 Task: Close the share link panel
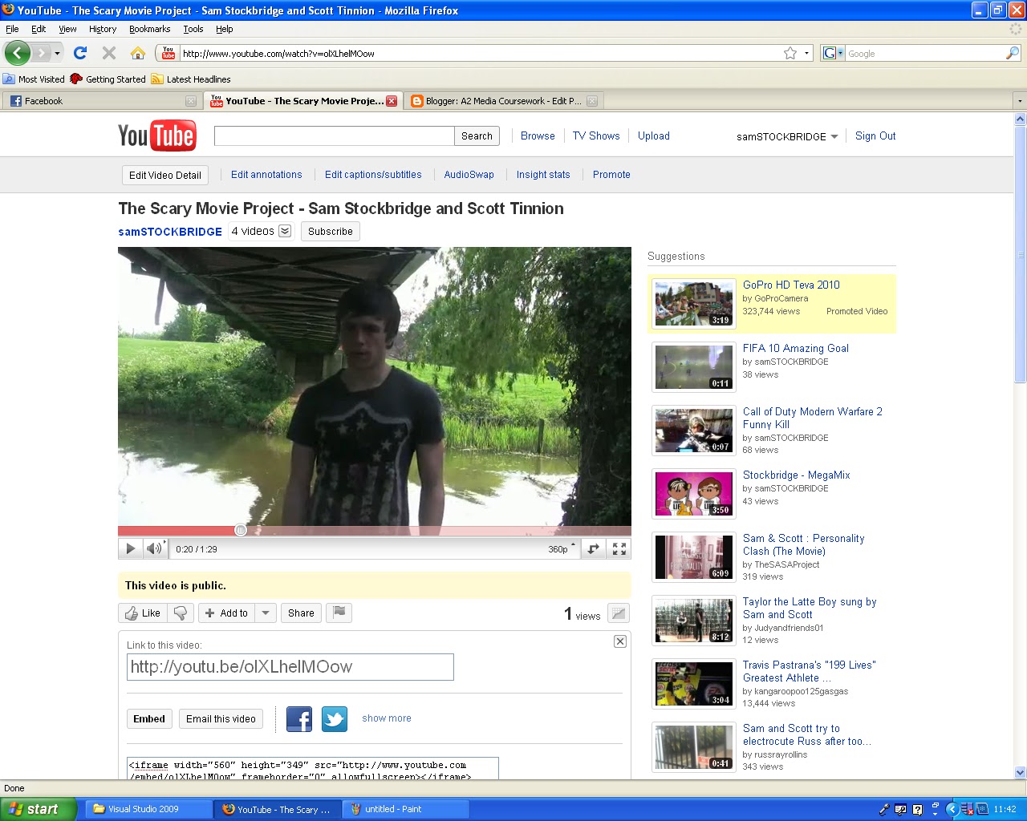click(620, 641)
